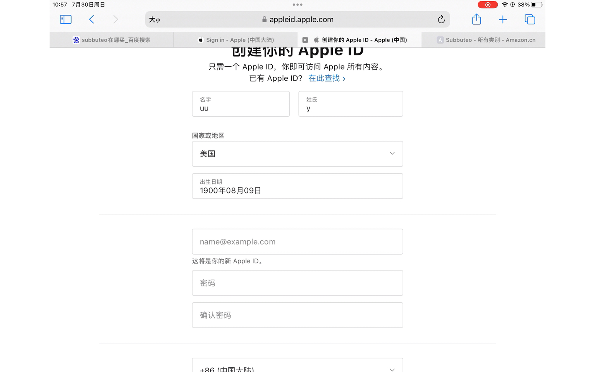The height and width of the screenshot is (372, 595).
Task: Click the 国家或地区 label
Action: coord(208,136)
